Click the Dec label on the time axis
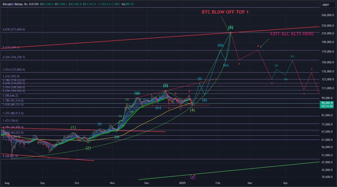This screenshot has height=187, width=337. (x=146, y=183)
